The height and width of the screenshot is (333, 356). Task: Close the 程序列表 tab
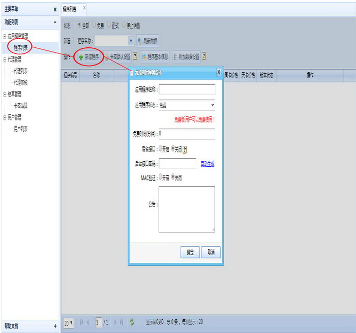(84, 8)
